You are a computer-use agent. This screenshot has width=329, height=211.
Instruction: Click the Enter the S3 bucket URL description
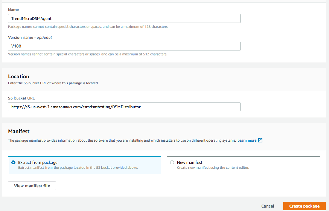[x=53, y=83]
